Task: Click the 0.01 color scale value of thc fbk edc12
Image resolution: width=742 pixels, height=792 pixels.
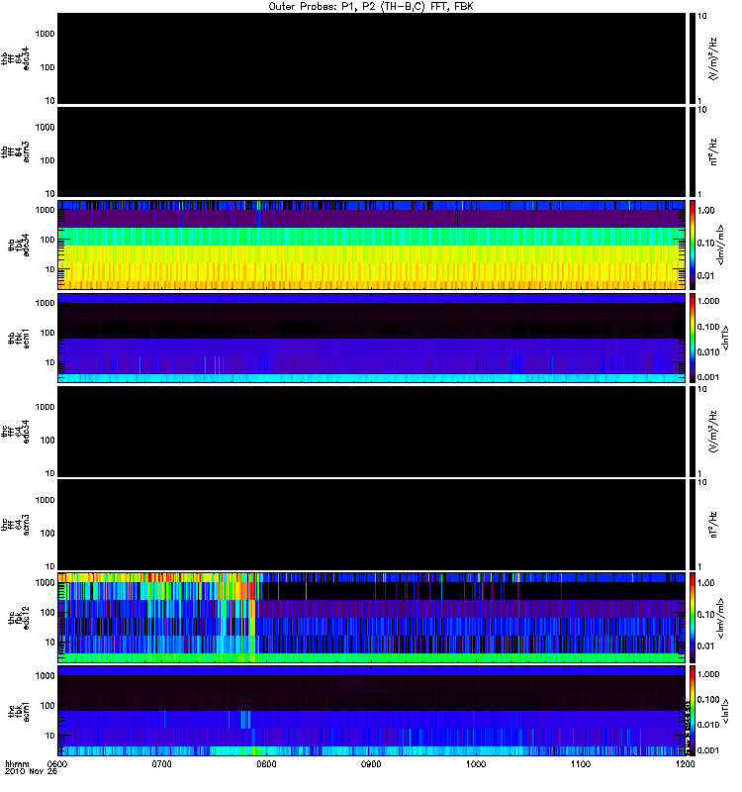Action: click(x=706, y=646)
